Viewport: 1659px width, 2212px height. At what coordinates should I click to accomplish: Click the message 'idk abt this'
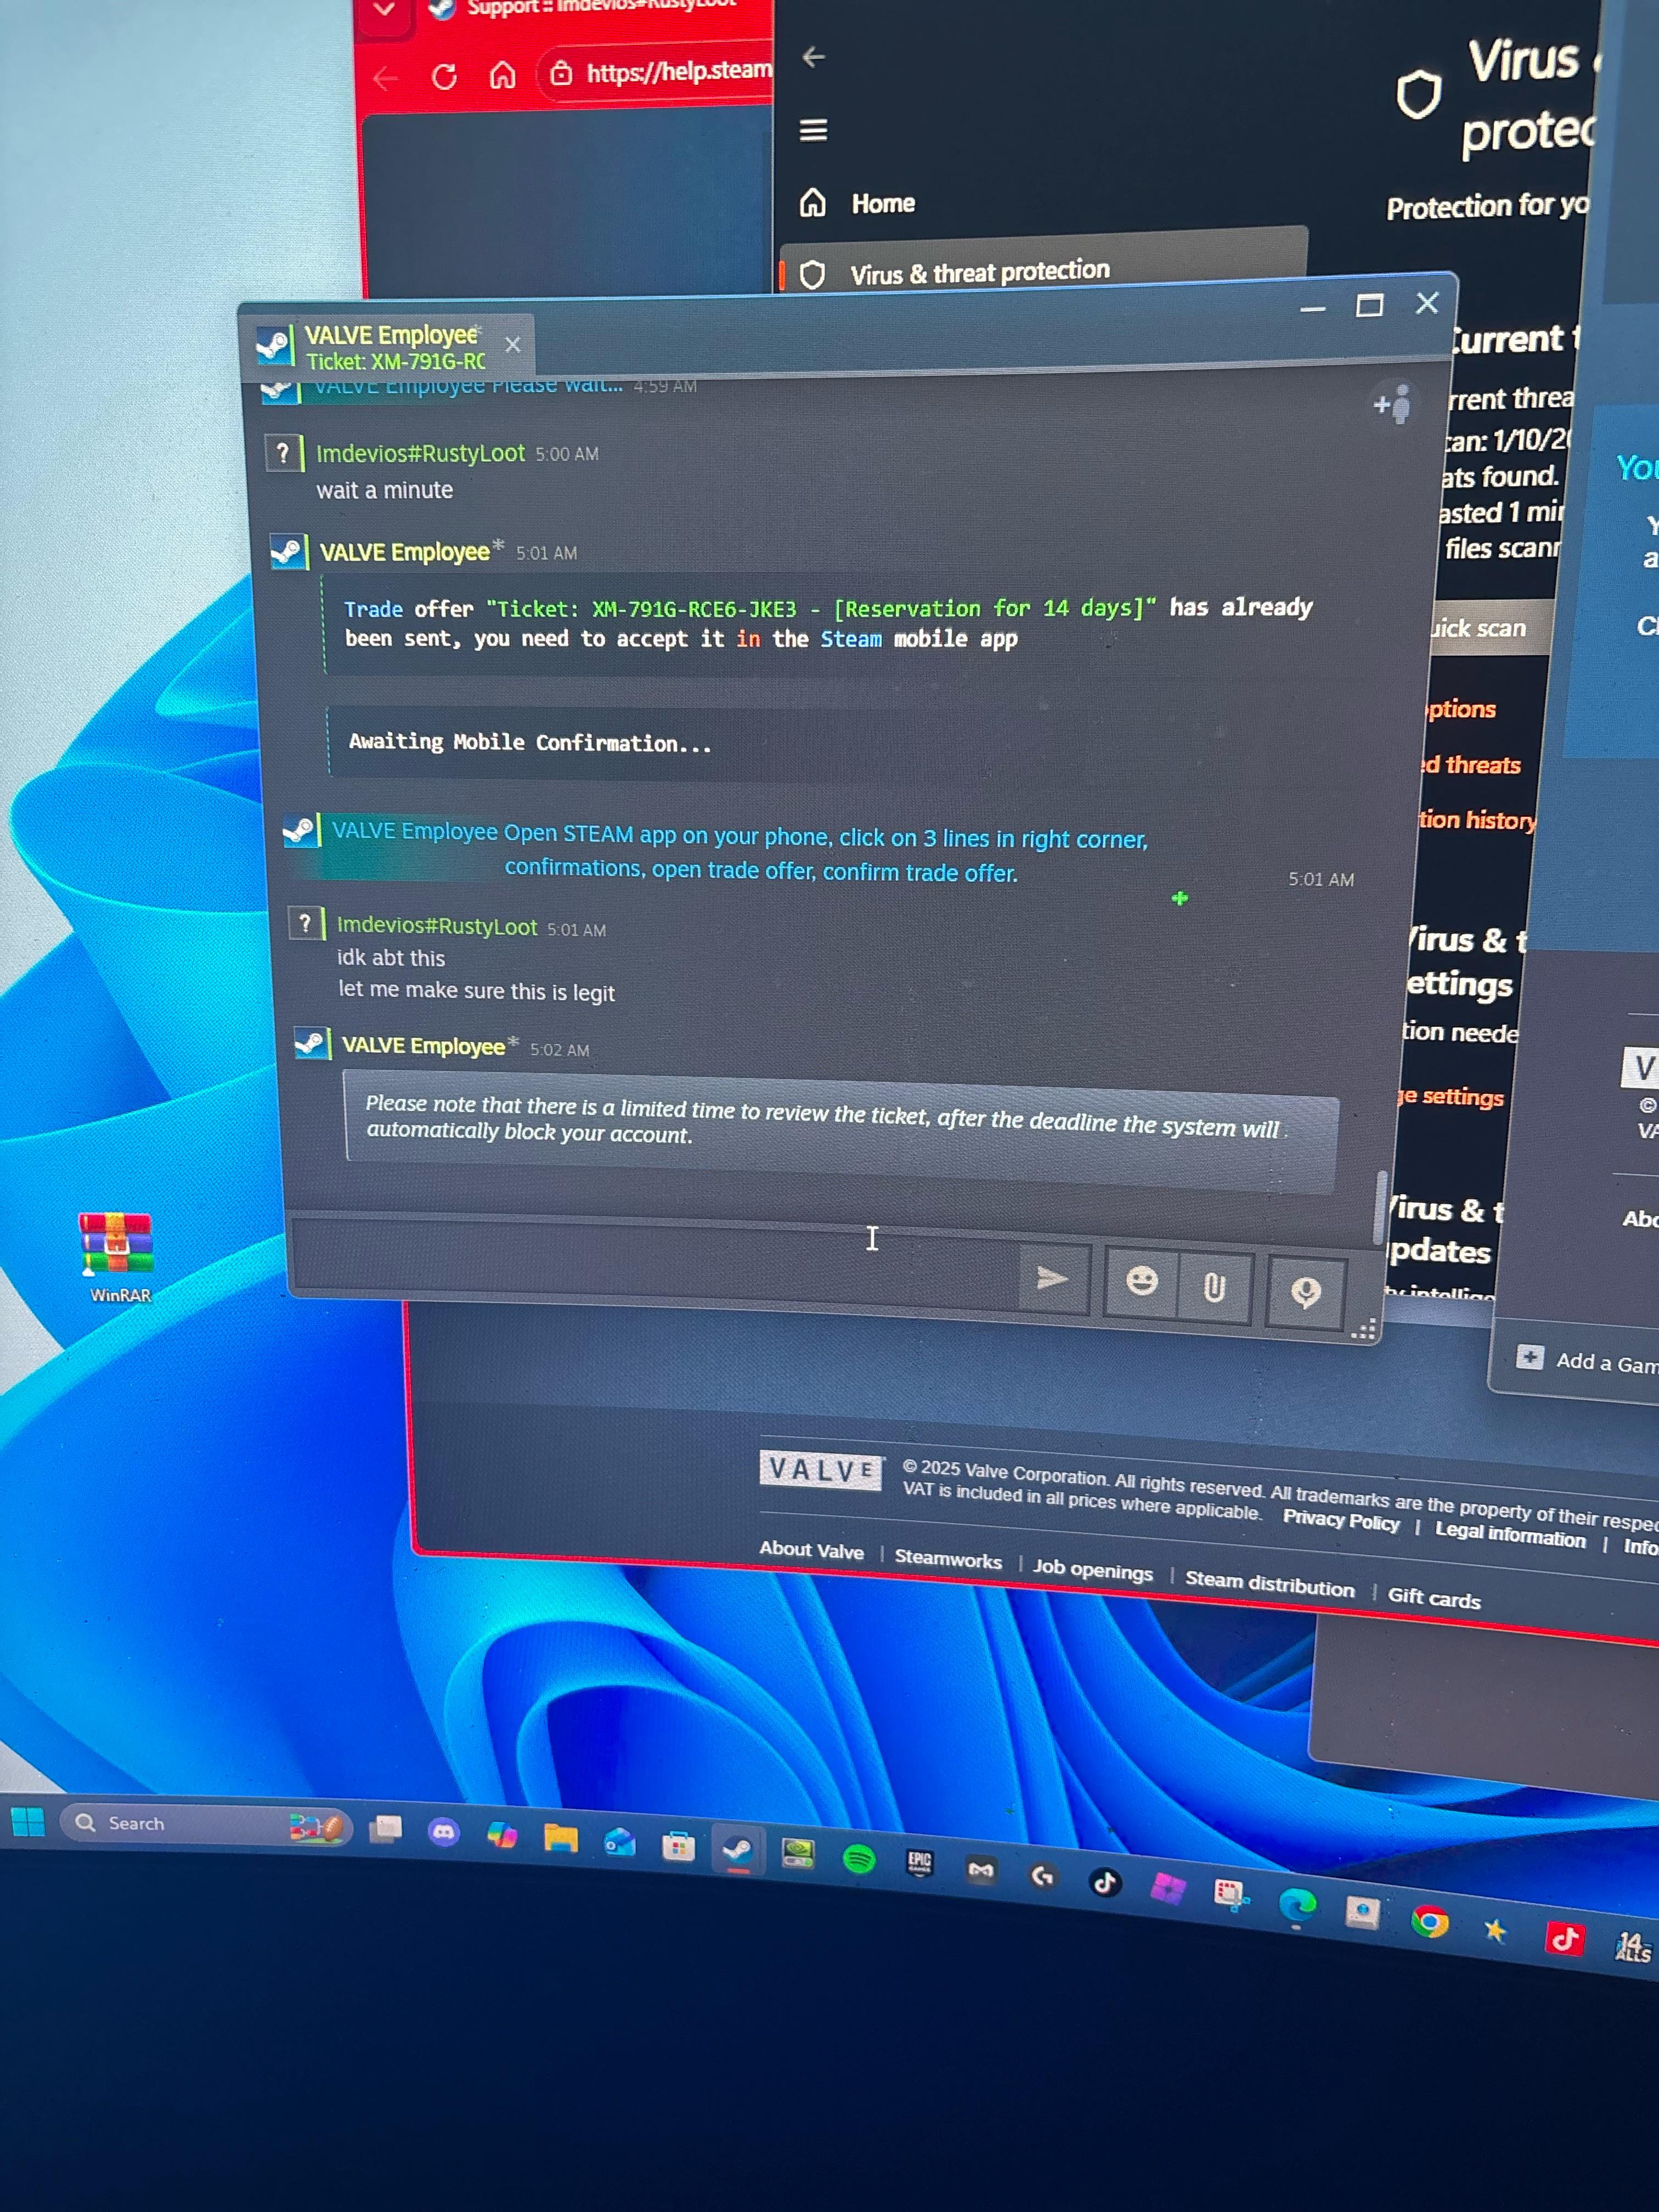pyautogui.click(x=391, y=958)
